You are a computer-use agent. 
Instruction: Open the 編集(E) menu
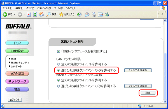click(19, 8)
